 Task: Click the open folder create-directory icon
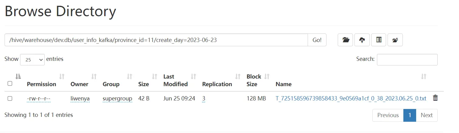[x=345, y=40]
